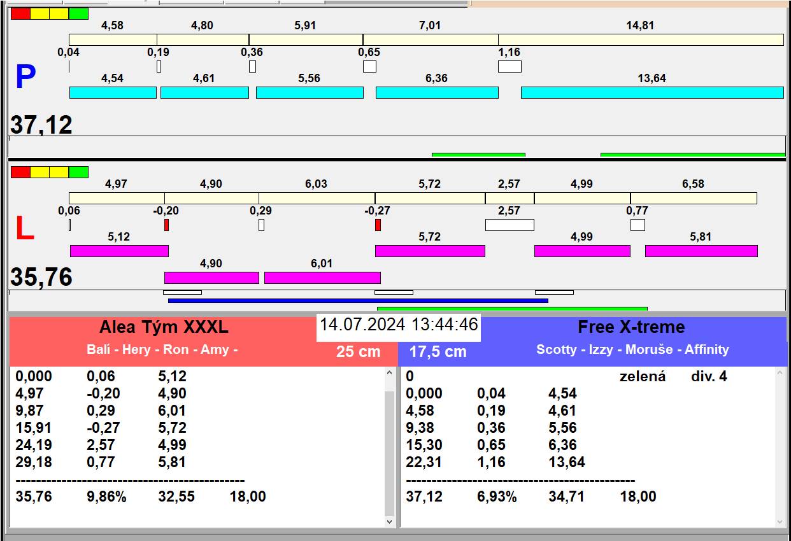
Task: Click the red start light in lane P
Action: coord(20,13)
